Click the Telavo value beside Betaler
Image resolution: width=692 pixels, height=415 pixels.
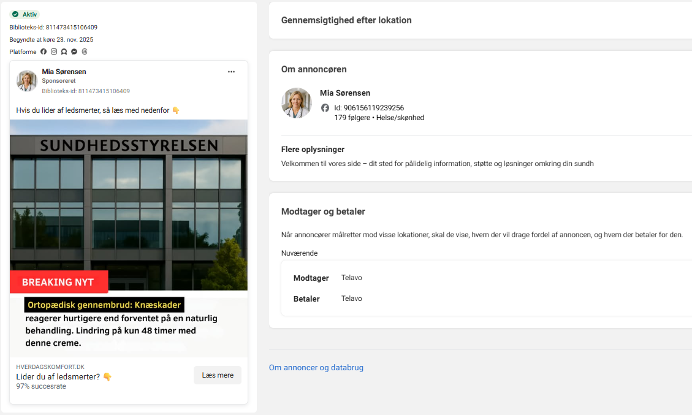coord(352,299)
